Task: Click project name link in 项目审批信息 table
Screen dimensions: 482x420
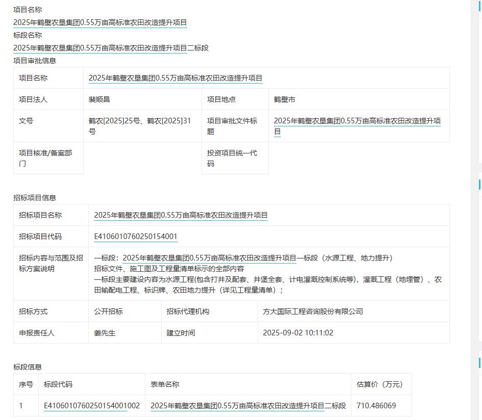Action: (175, 78)
